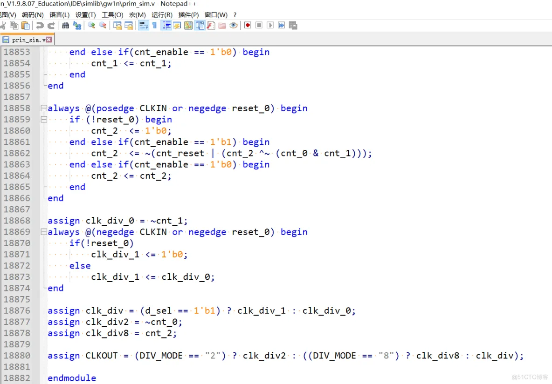This screenshot has height=384, width=552.
Task: Run macro multiple times icon
Action: pyautogui.click(x=282, y=25)
